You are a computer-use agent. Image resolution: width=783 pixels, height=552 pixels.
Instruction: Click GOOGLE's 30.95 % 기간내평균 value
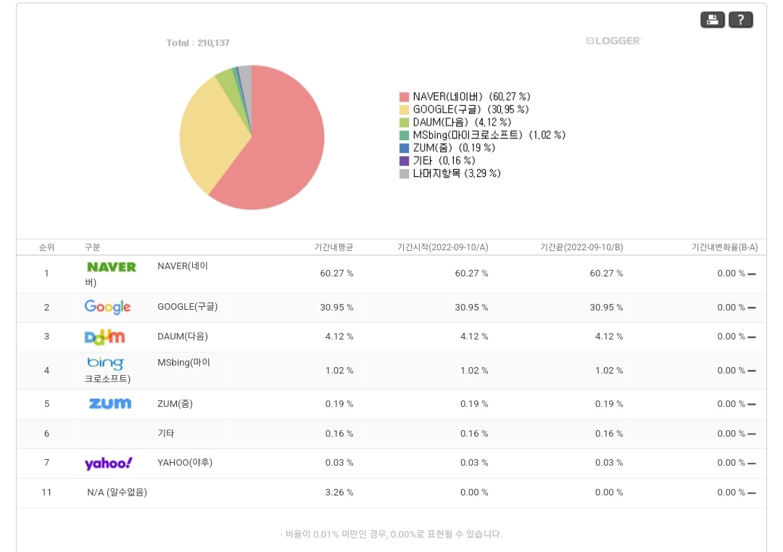[x=336, y=308]
